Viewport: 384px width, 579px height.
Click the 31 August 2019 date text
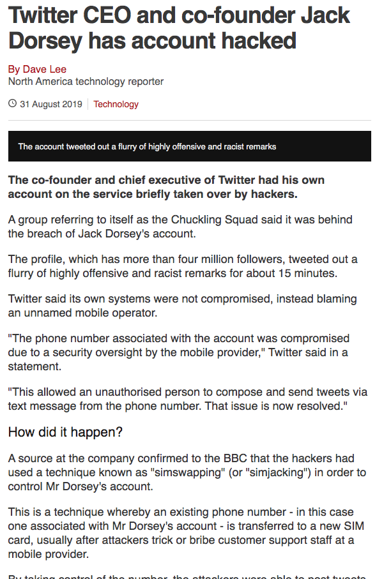point(50,104)
